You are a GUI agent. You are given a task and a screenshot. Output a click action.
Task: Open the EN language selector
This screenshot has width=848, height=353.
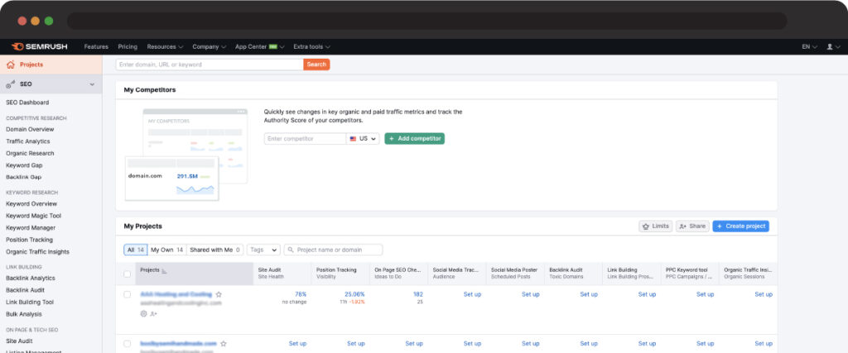(810, 47)
